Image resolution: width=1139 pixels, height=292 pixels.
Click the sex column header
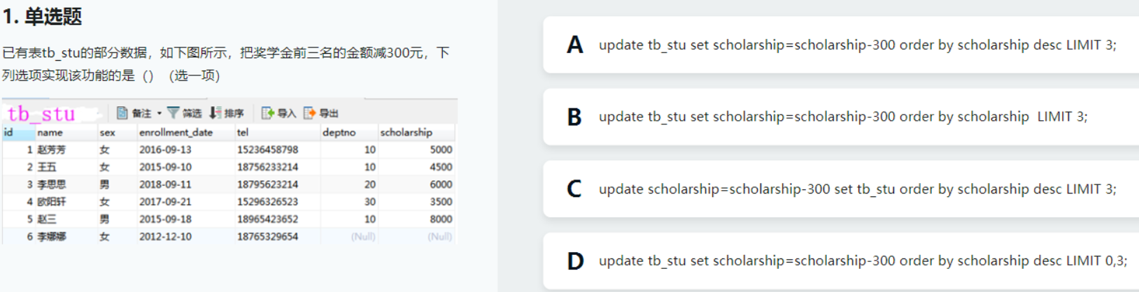[108, 132]
